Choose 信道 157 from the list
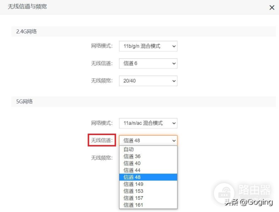 [x=148, y=198]
